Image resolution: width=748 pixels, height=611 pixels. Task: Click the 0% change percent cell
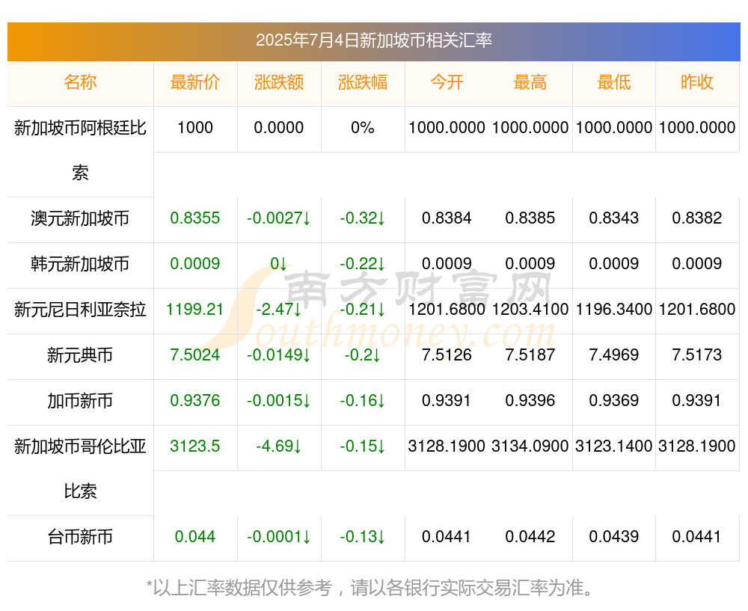(363, 128)
